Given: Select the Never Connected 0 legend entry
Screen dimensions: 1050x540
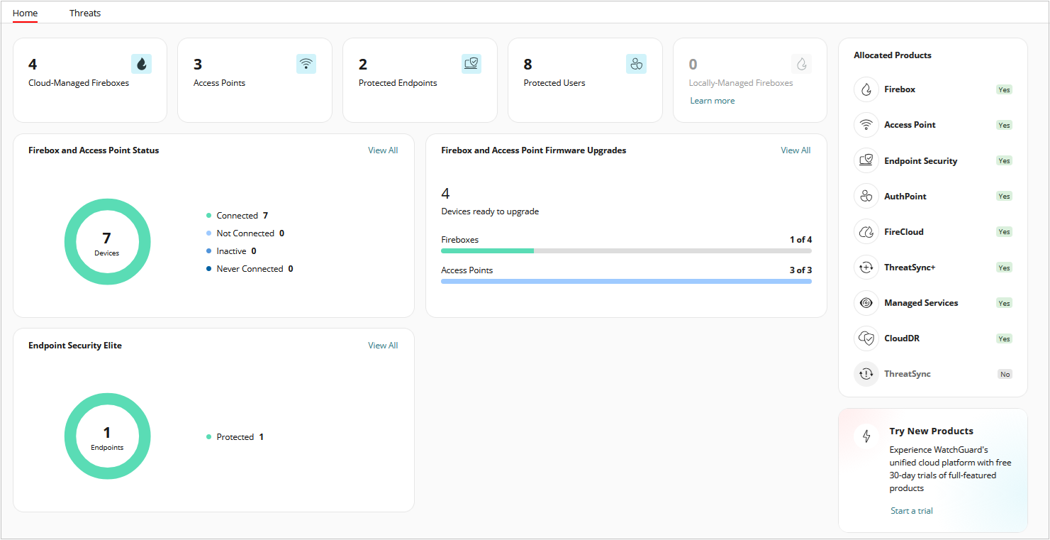Looking at the screenshot, I should (250, 269).
